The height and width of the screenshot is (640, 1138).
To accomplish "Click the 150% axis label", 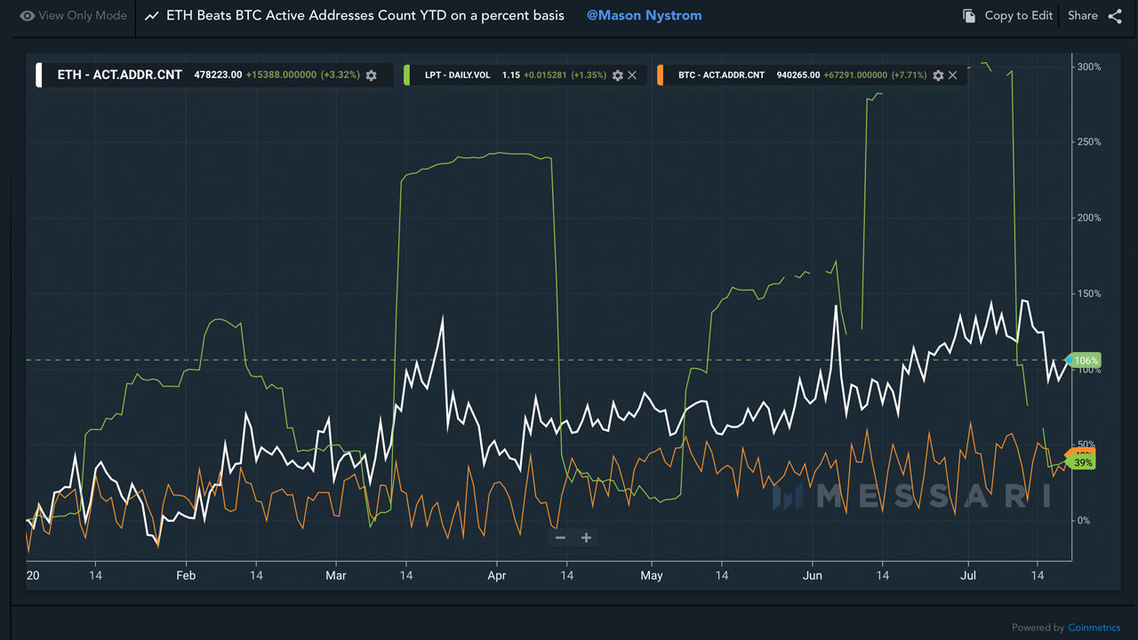I will pos(1089,293).
